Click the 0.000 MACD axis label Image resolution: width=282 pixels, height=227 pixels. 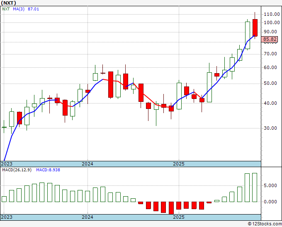pyautogui.click(x=270, y=202)
